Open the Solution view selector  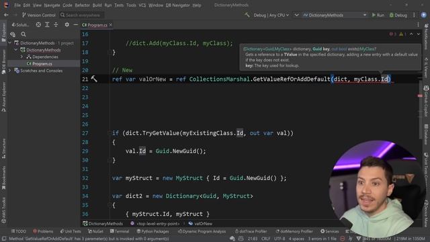coord(20,25)
